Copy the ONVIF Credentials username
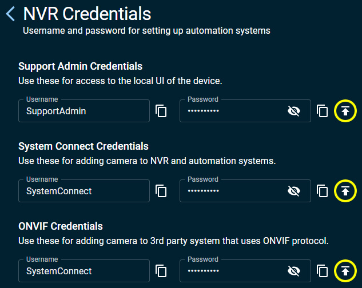The height and width of the screenshot is (288, 362). point(161,271)
